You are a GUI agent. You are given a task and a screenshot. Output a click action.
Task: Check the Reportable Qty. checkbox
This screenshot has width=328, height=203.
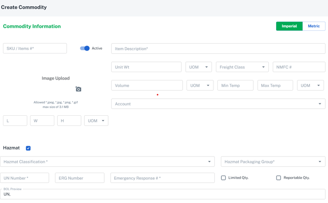[279, 178]
